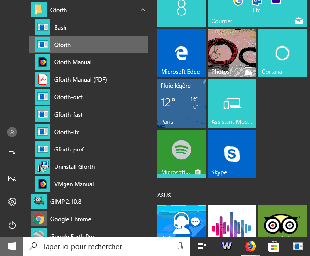The width and height of the screenshot is (310, 256).
Task: Open Task View on the taskbar
Action: tap(202, 246)
